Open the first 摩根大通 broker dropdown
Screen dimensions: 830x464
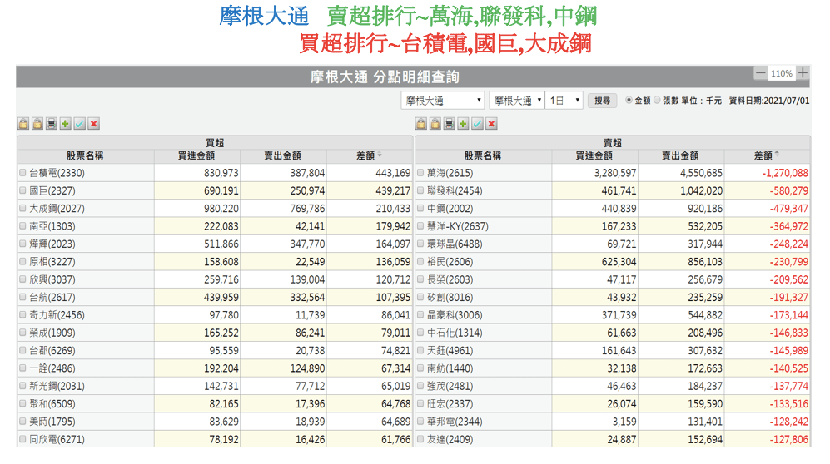(442, 101)
